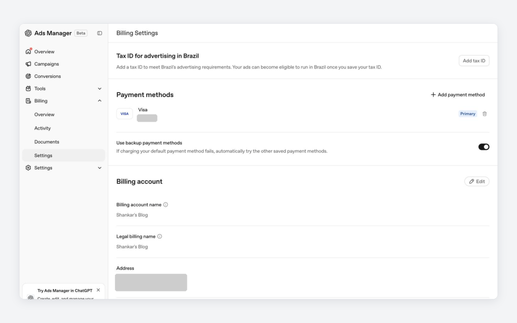
Task: Click the Visa card name text
Action: point(143,110)
